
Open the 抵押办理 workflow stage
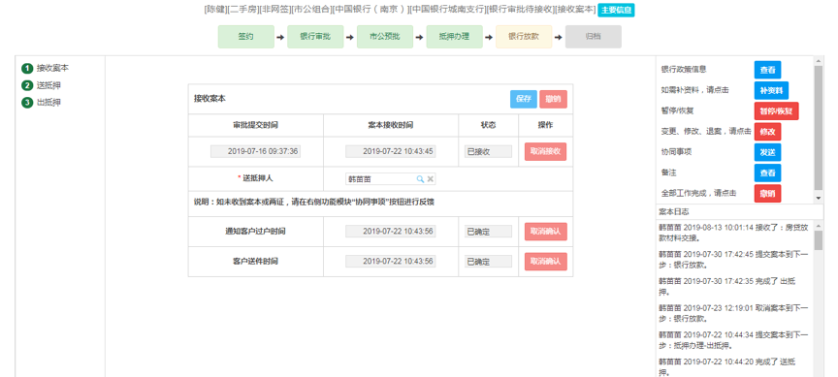(x=454, y=37)
